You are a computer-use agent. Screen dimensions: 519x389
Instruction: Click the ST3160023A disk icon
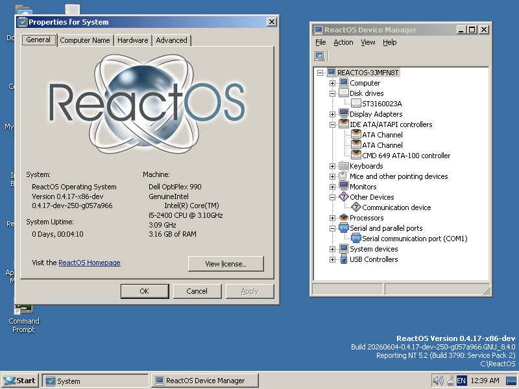click(x=356, y=104)
